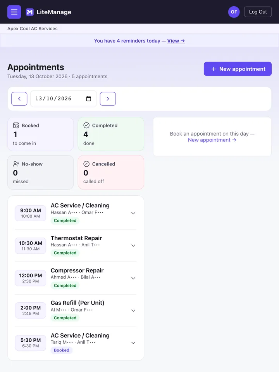Screen dimensions: 279x372
Task: Click the Al M··· Omar F··· names
Action: point(72,310)
